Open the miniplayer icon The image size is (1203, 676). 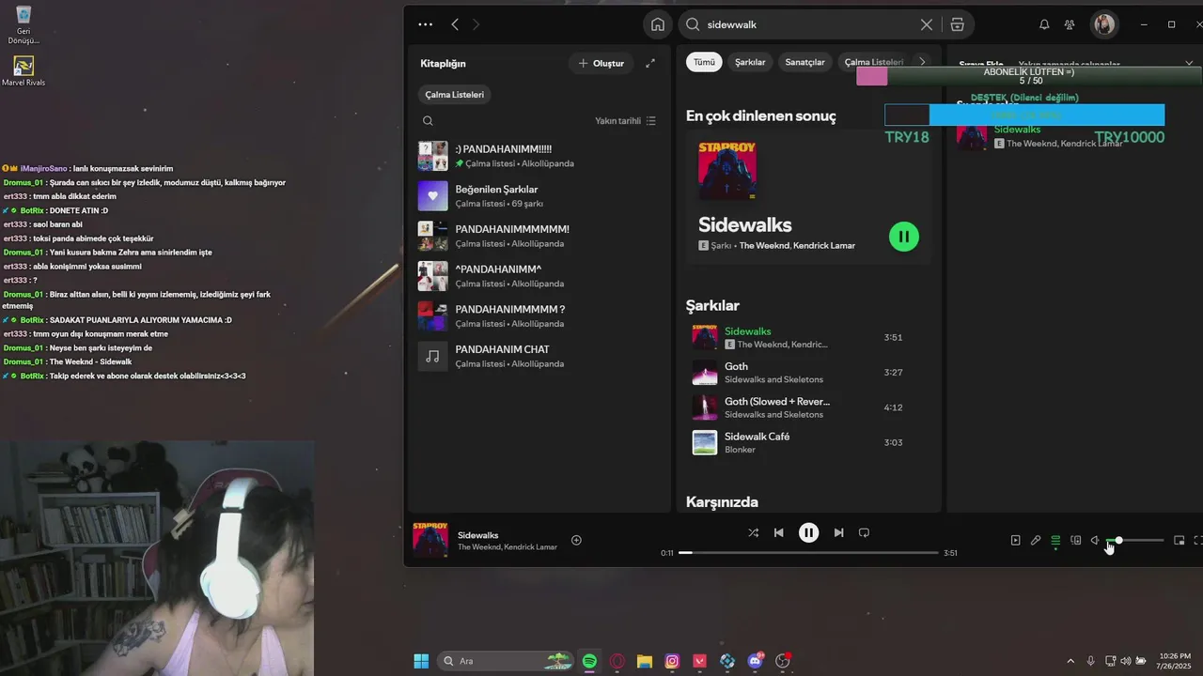[1180, 540]
